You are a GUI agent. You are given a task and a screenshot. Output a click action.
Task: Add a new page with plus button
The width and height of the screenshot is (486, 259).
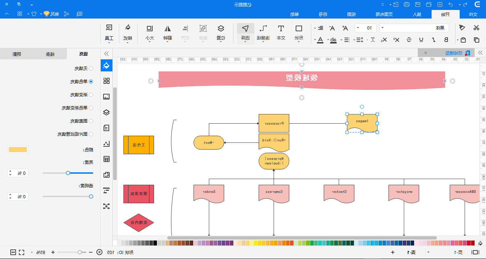point(393,252)
